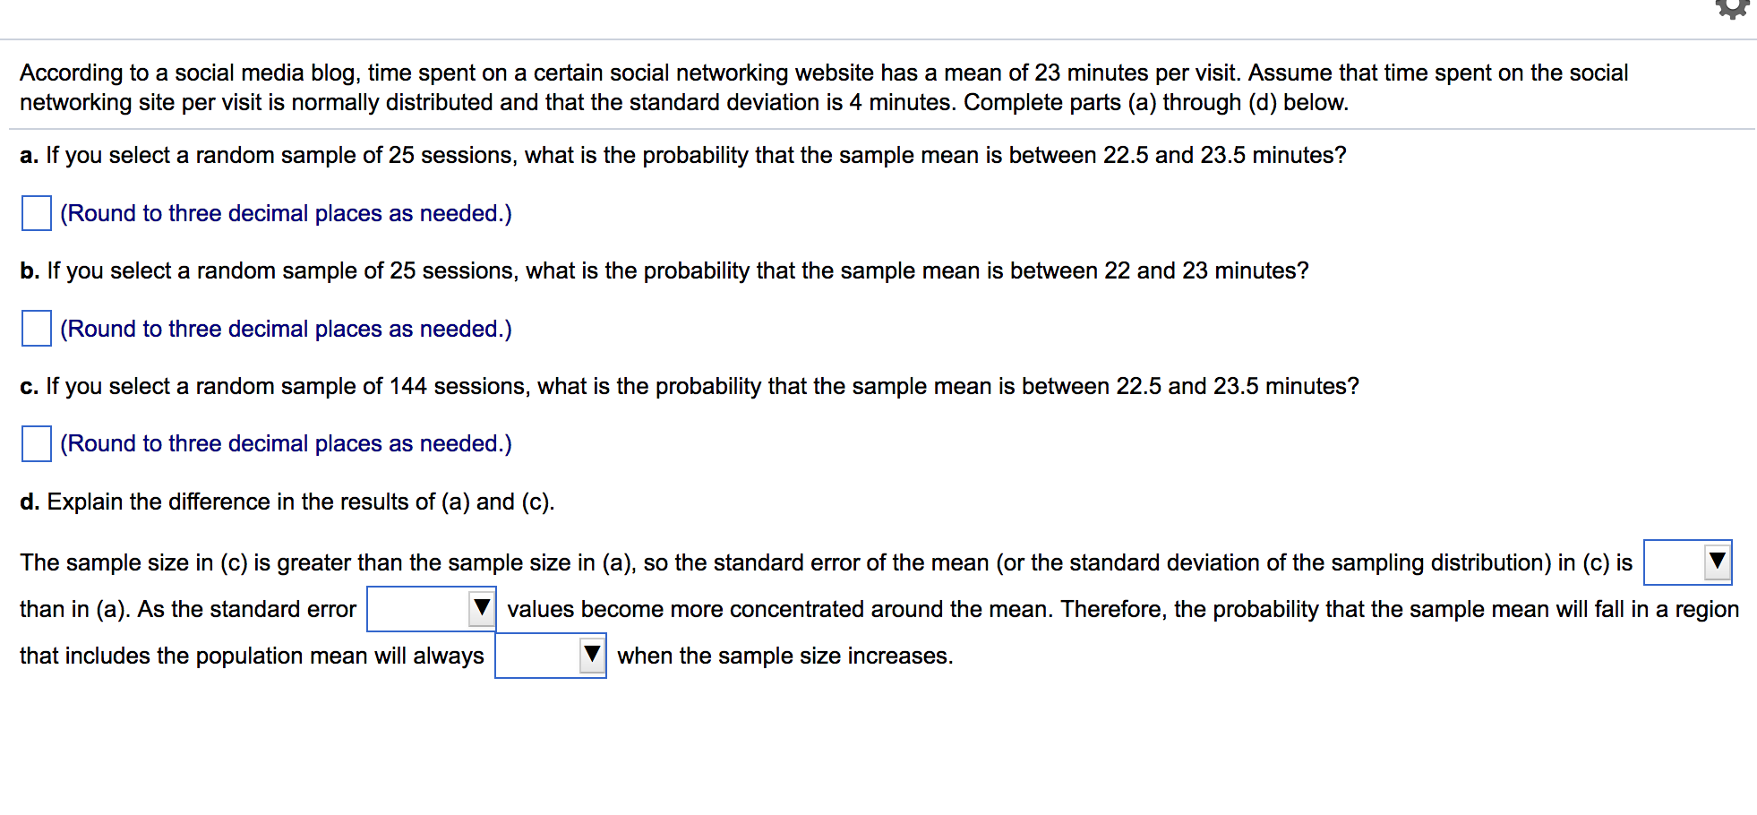Open the dropdown after 'in (c) is'
The image size is (1757, 815).
(1687, 562)
